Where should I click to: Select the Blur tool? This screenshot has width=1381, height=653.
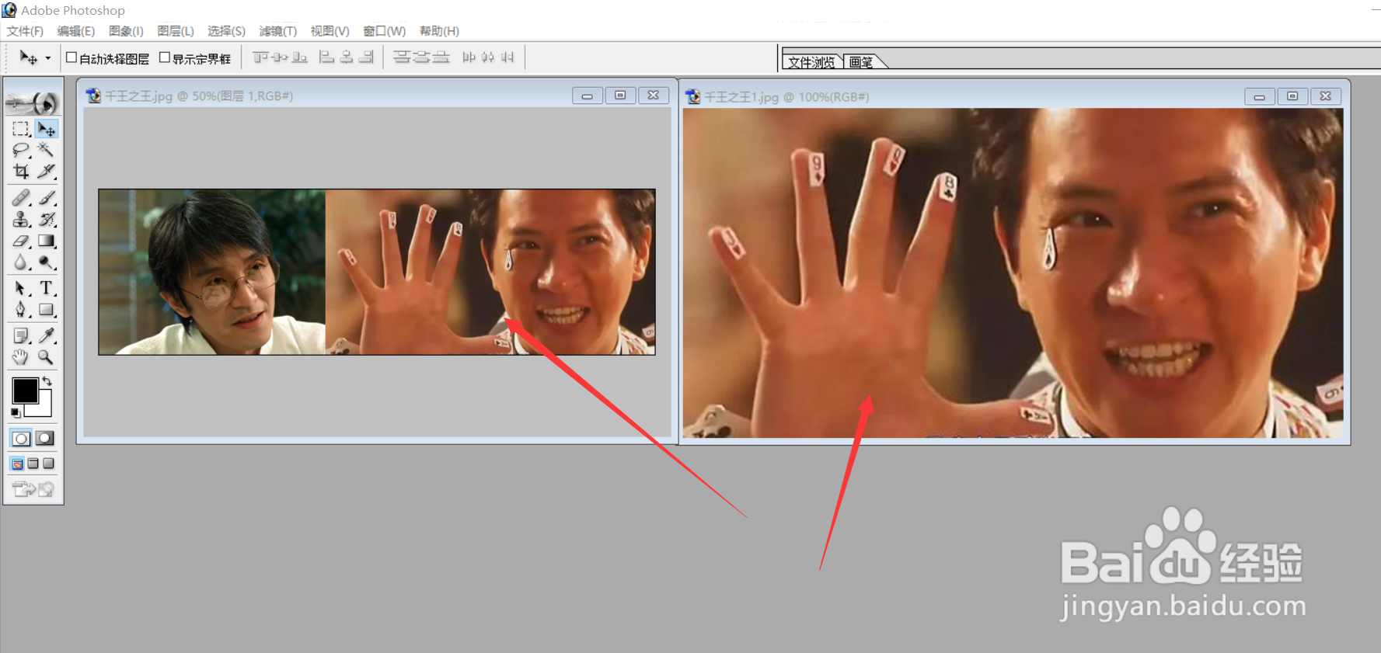(x=21, y=262)
